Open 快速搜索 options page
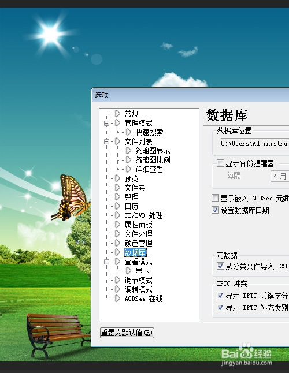 click(x=149, y=132)
